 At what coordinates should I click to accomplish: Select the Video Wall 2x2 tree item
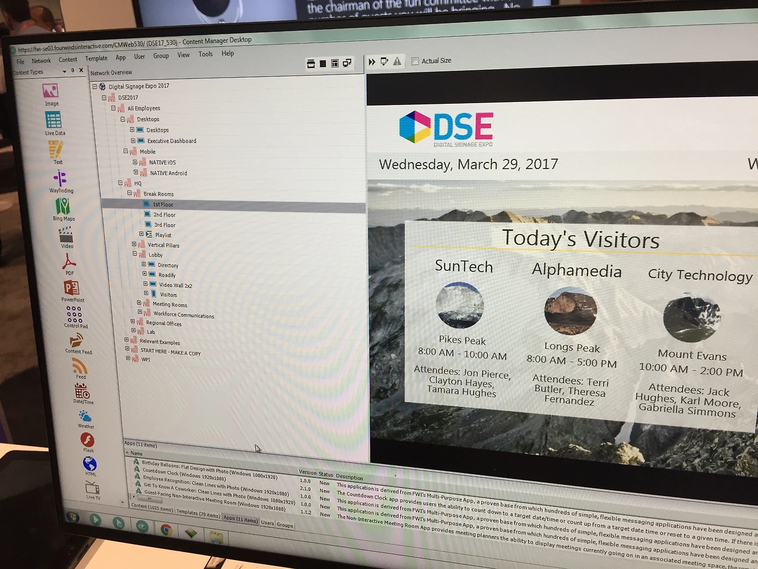click(175, 285)
